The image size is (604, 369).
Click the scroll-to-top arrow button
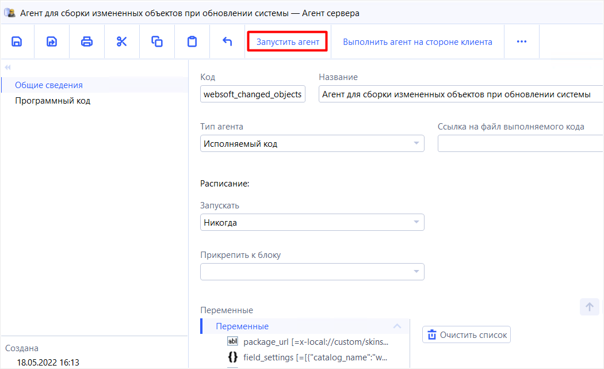tap(589, 307)
